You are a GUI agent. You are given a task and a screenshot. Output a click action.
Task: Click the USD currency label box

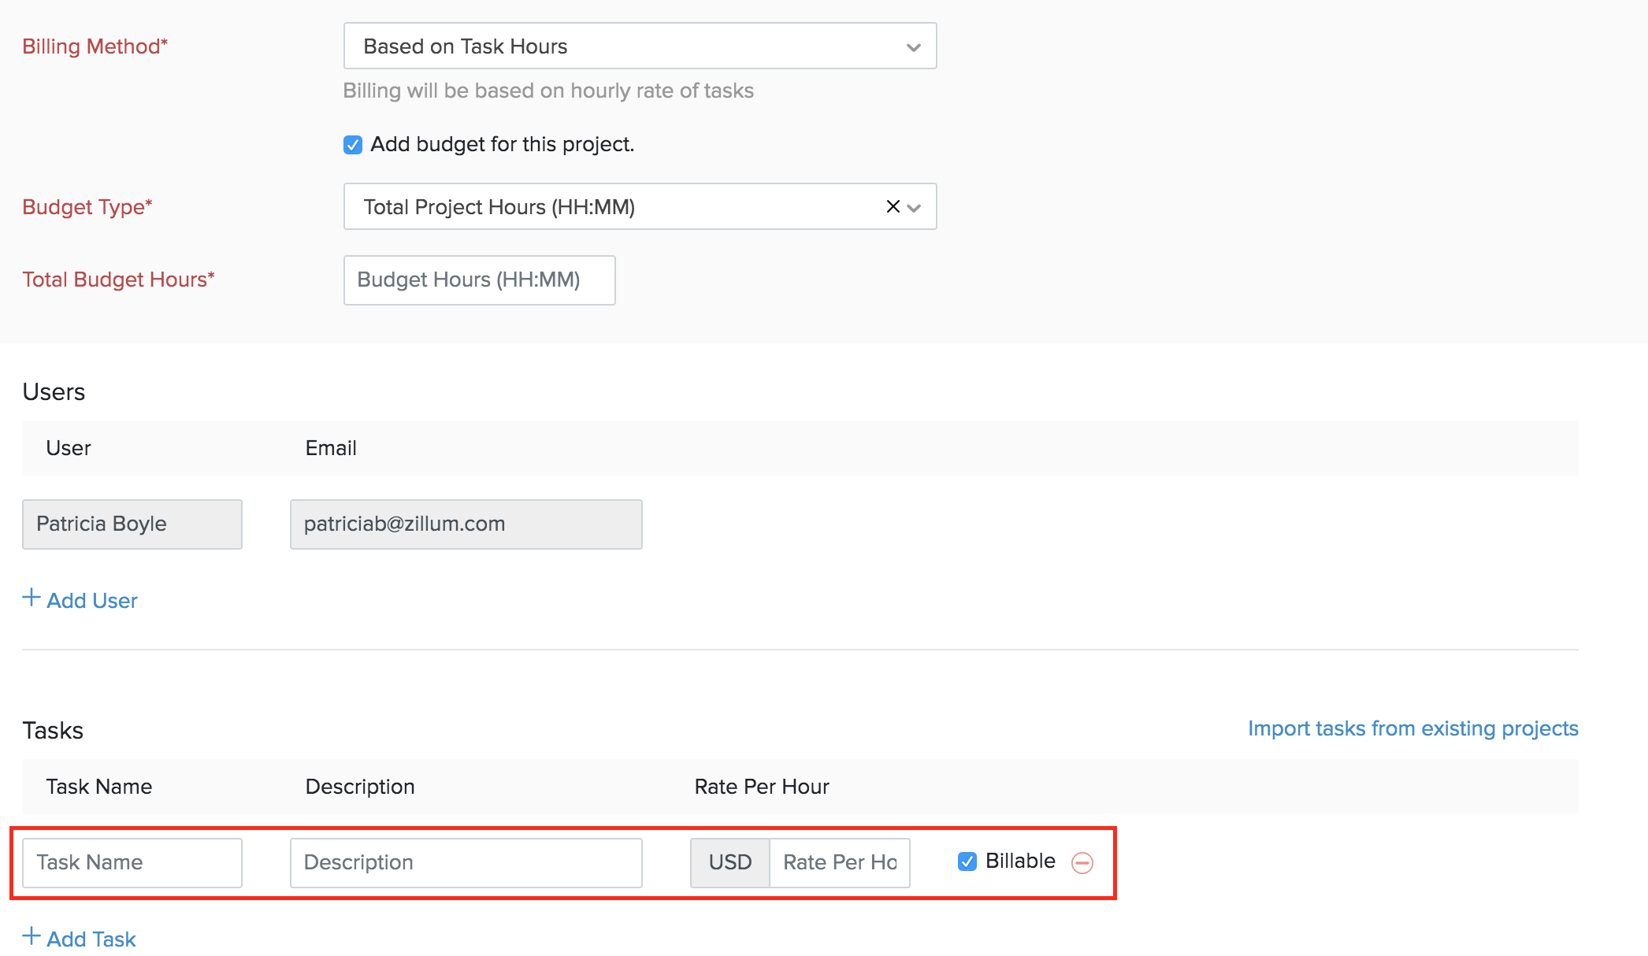click(730, 863)
